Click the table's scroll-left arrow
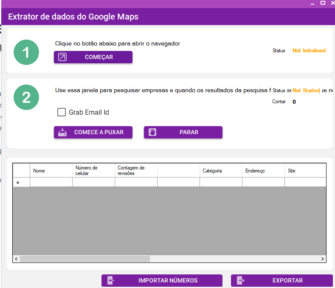 coord(16,259)
